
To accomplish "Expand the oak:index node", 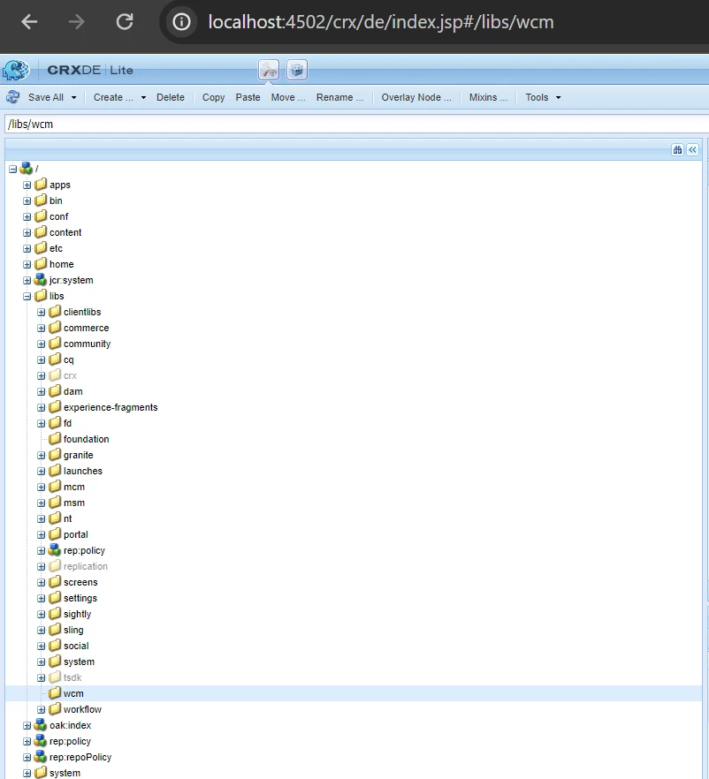I will [x=27, y=725].
